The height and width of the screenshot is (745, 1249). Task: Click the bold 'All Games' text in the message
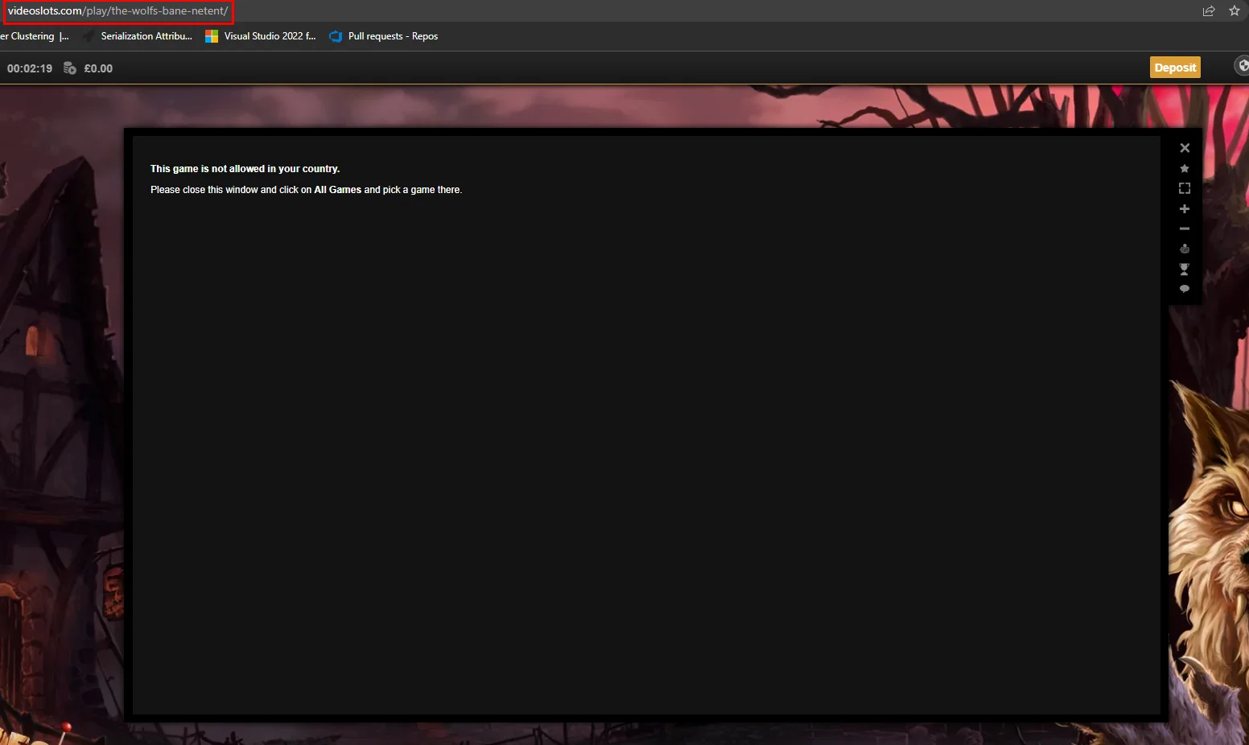tap(338, 190)
